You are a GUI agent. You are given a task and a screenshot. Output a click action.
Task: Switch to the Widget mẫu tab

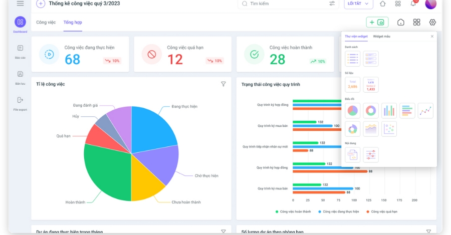(x=382, y=37)
